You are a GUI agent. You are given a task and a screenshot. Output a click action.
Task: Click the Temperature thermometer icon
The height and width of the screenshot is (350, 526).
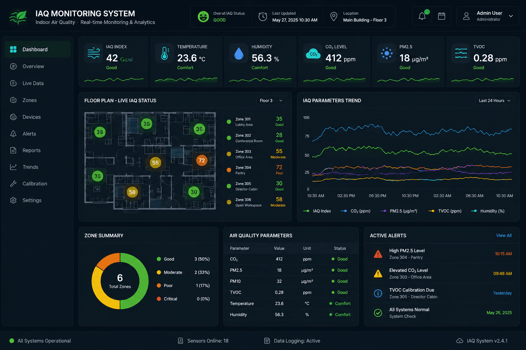pyautogui.click(x=165, y=54)
